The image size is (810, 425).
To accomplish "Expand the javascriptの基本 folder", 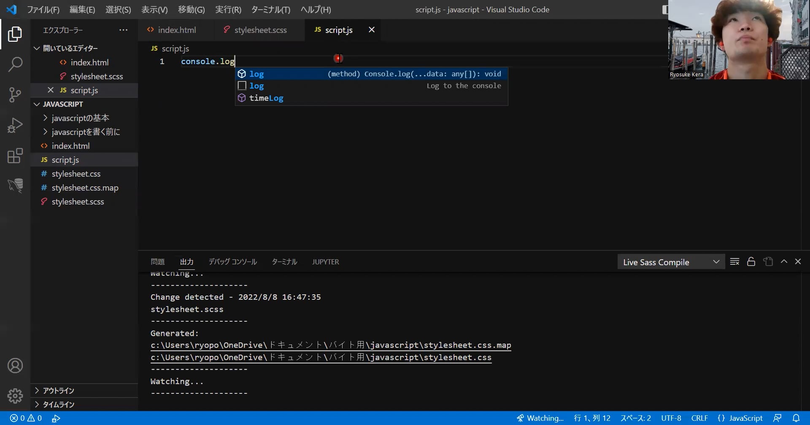I will tap(46, 118).
